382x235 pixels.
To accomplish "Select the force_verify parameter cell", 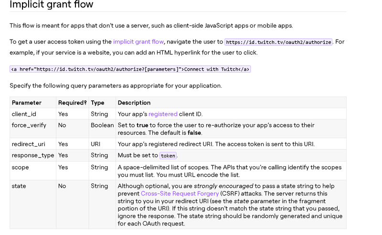I will (x=28, y=125).
